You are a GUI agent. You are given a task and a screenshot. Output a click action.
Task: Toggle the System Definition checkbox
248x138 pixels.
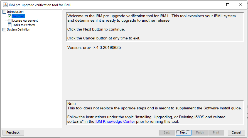[x=4, y=29]
